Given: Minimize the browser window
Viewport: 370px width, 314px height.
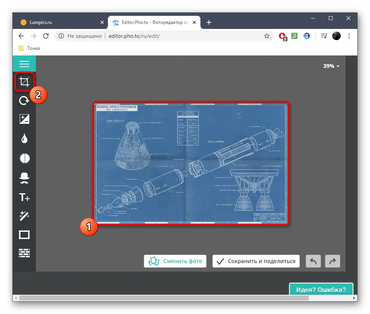Looking at the screenshot, I should [313, 18].
